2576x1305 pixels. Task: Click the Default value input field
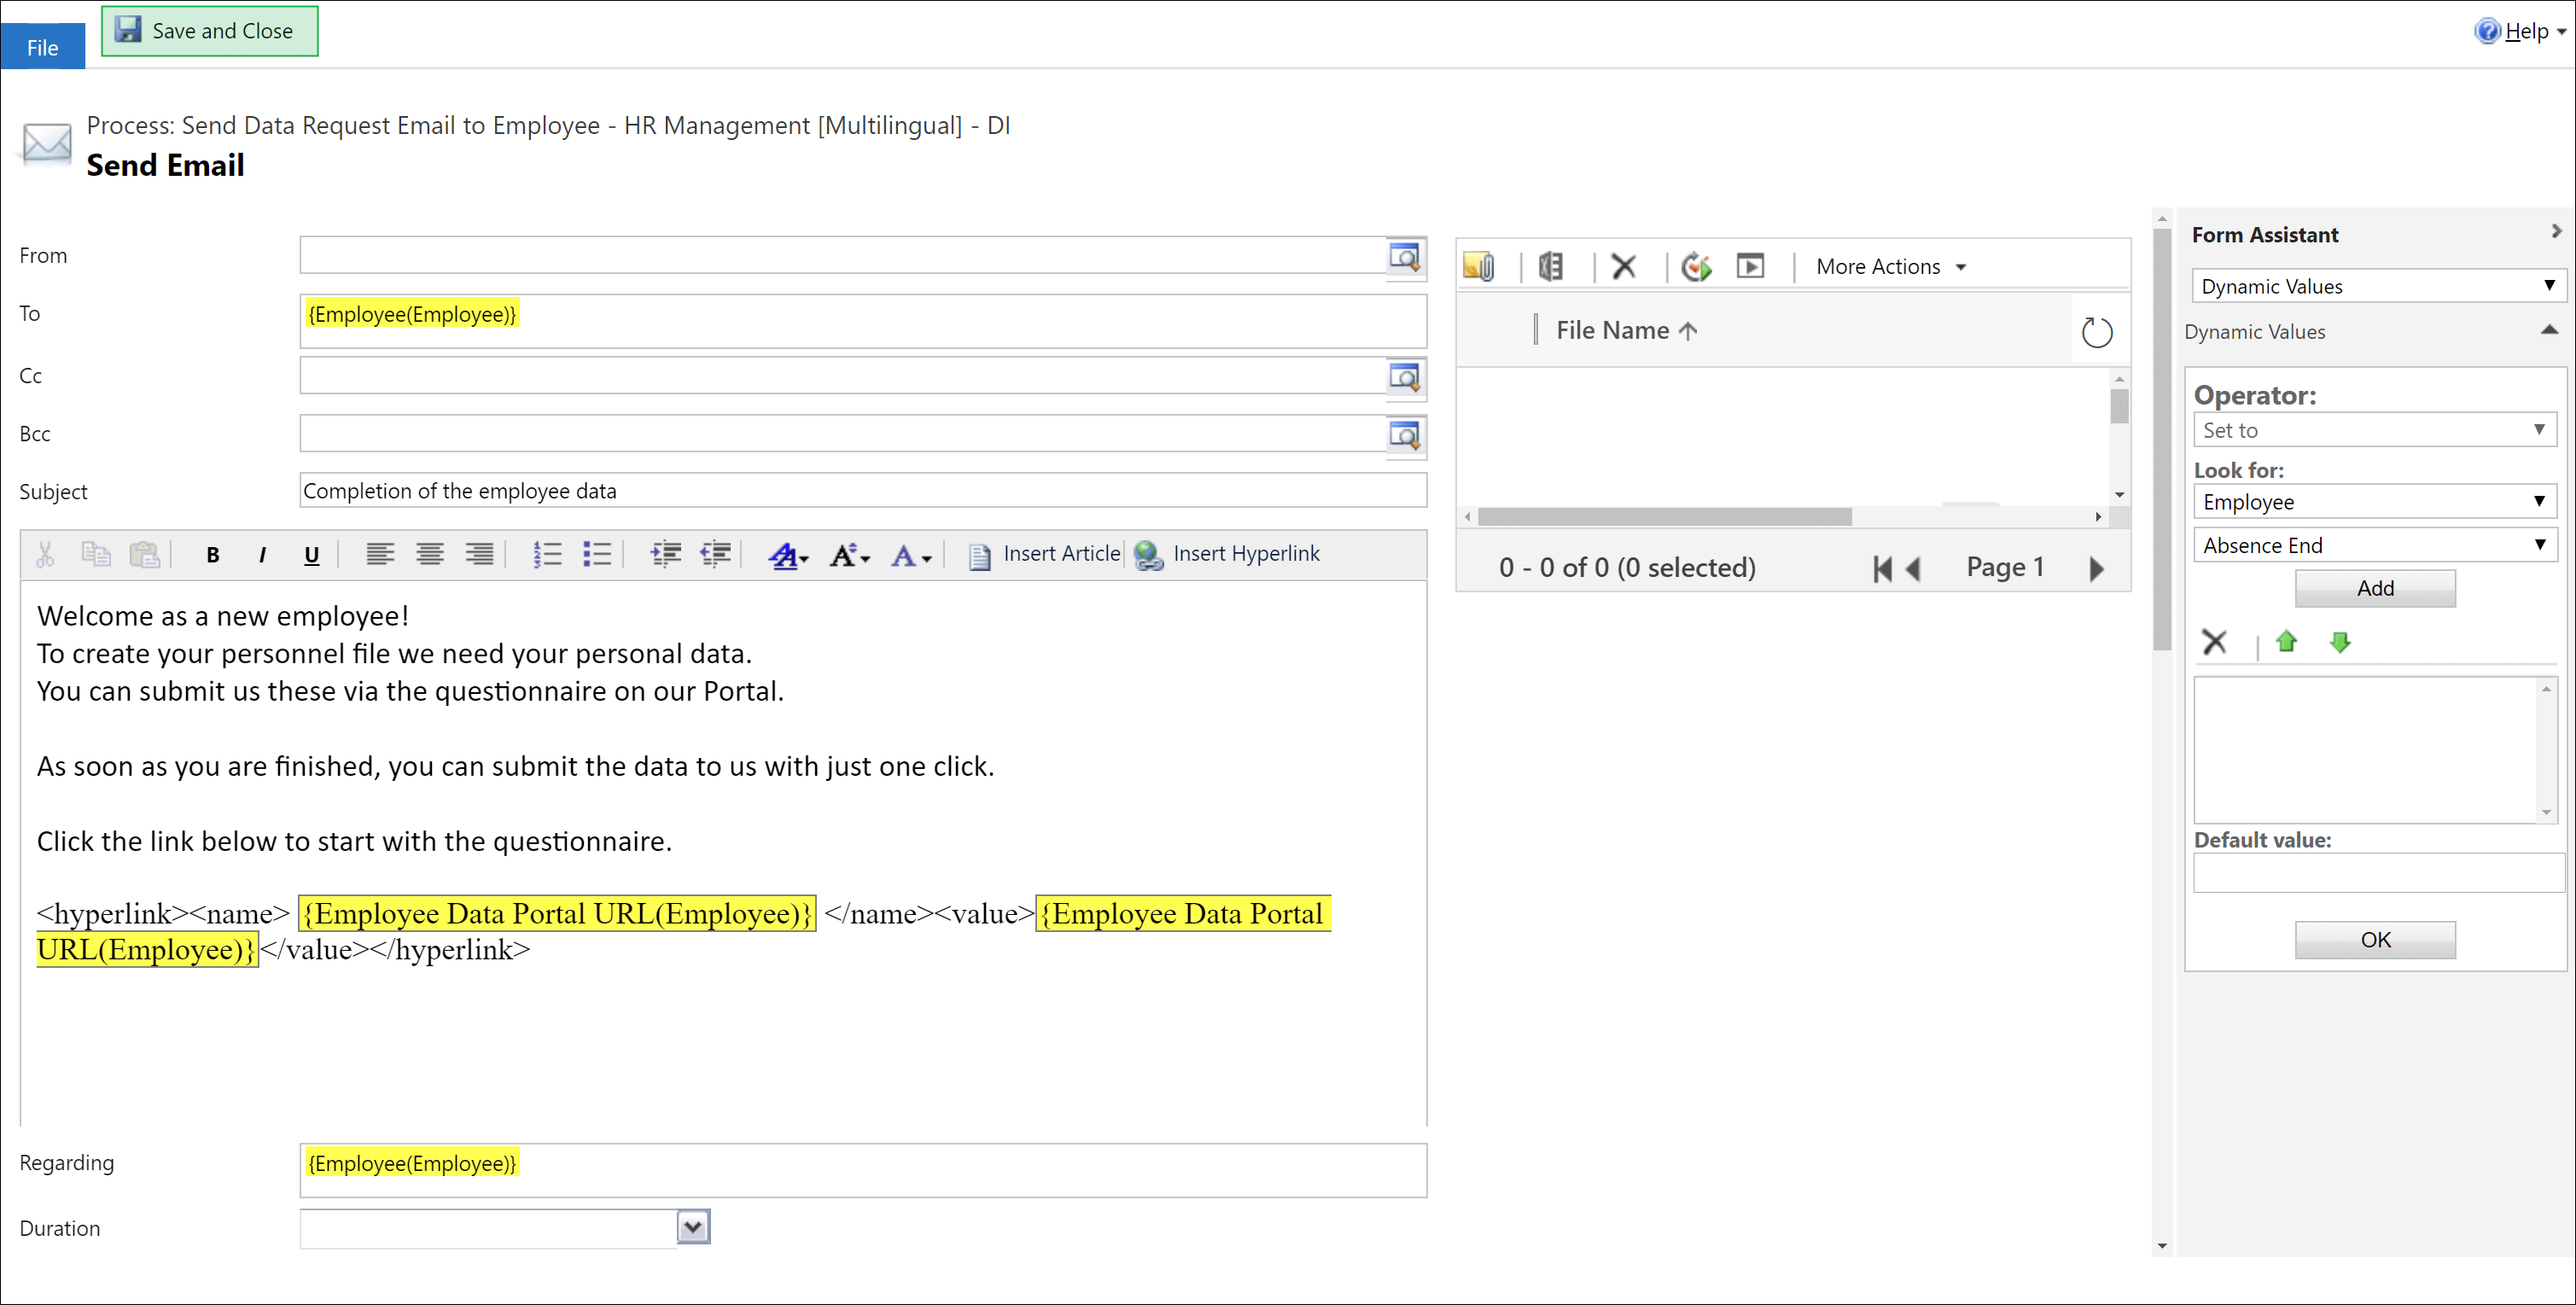2377,873
